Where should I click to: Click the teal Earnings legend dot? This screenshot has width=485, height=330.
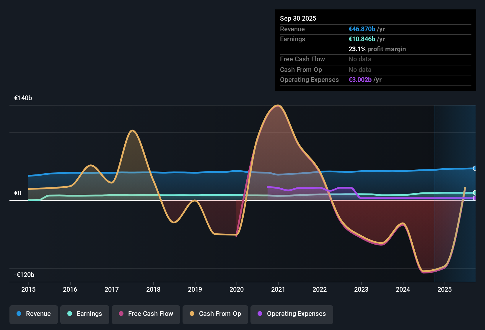(x=70, y=314)
